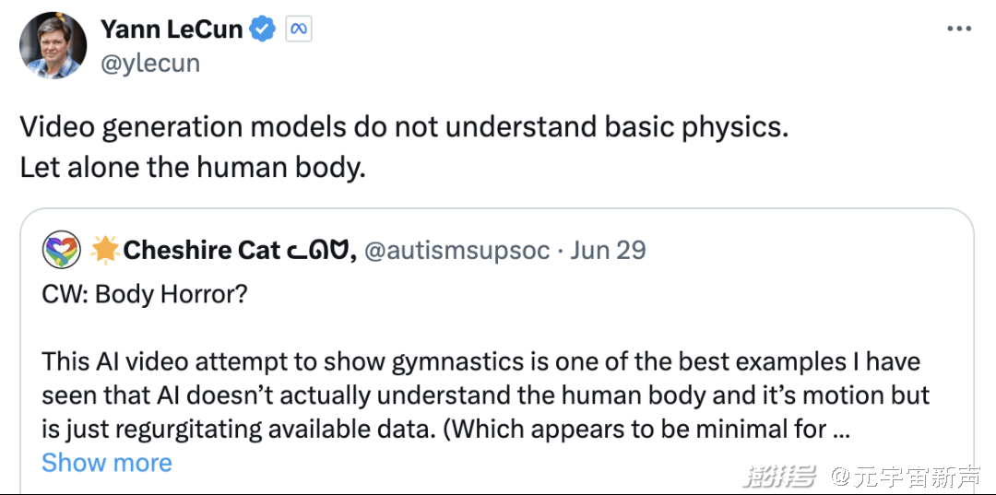
Task: Click the Let alone the human body line
Action: point(193,168)
